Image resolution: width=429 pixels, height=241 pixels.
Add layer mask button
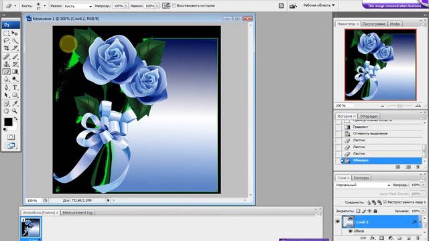(381, 238)
